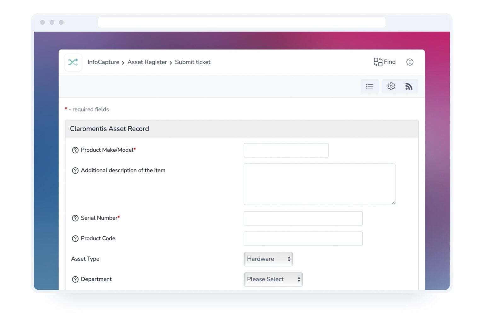The image size is (484, 323).
Task: Open the list view icon
Action: click(x=370, y=86)
